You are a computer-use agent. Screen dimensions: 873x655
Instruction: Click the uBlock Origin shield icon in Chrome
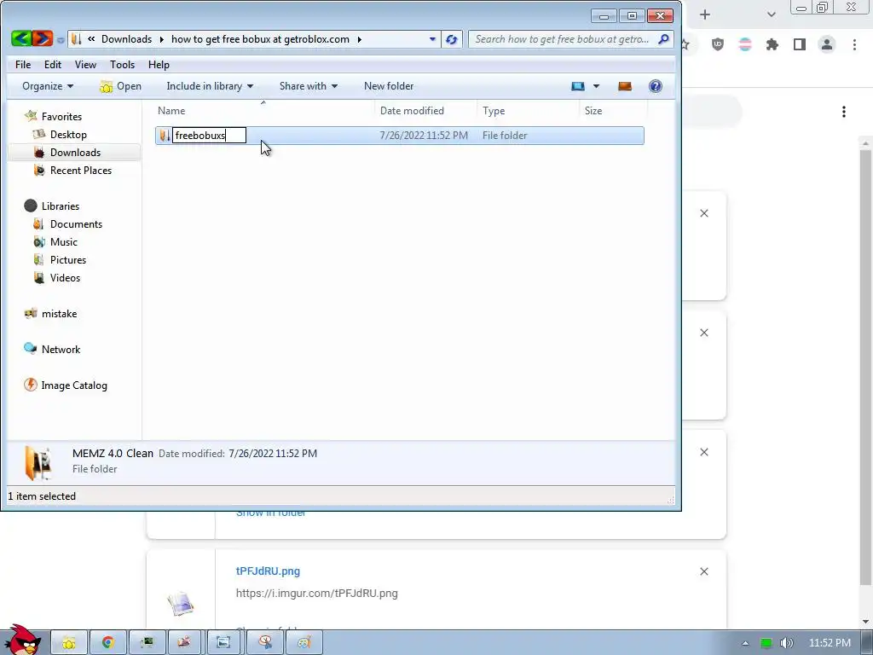pos(718,44)
